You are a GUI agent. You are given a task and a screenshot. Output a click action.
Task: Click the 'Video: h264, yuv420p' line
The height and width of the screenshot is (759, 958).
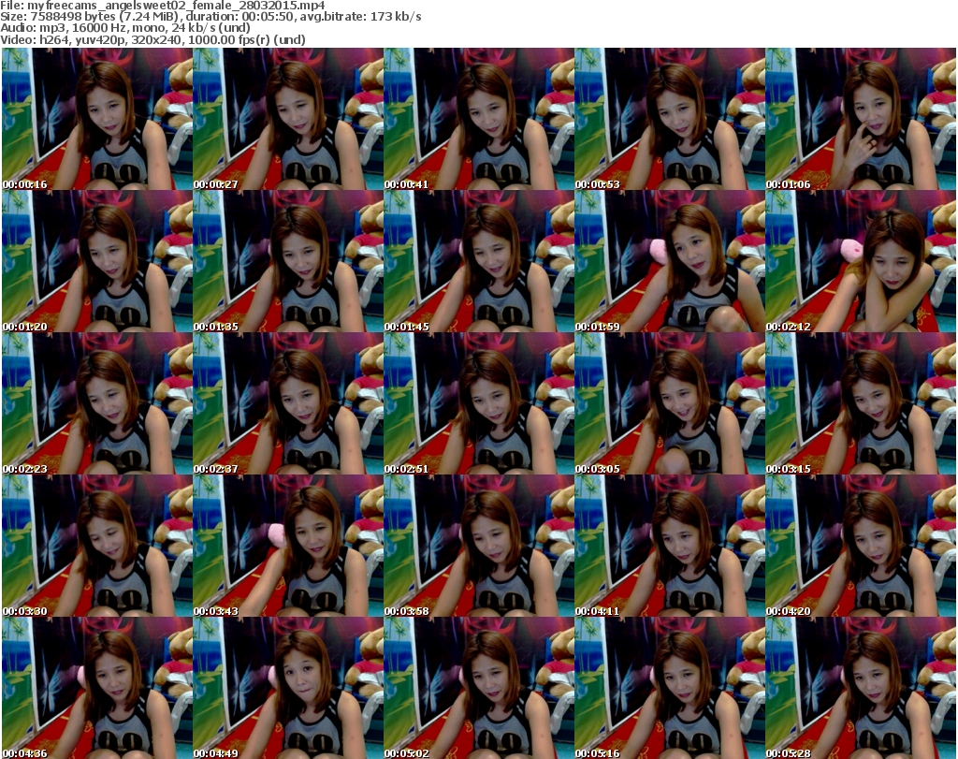tap(152, 39)
